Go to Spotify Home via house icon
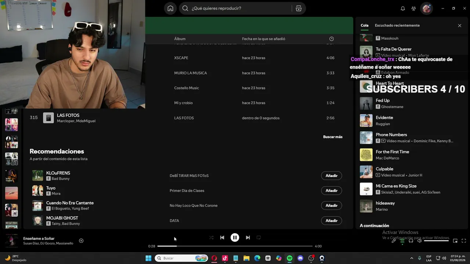This screenshot has height=264, width=470. point(170,8)
